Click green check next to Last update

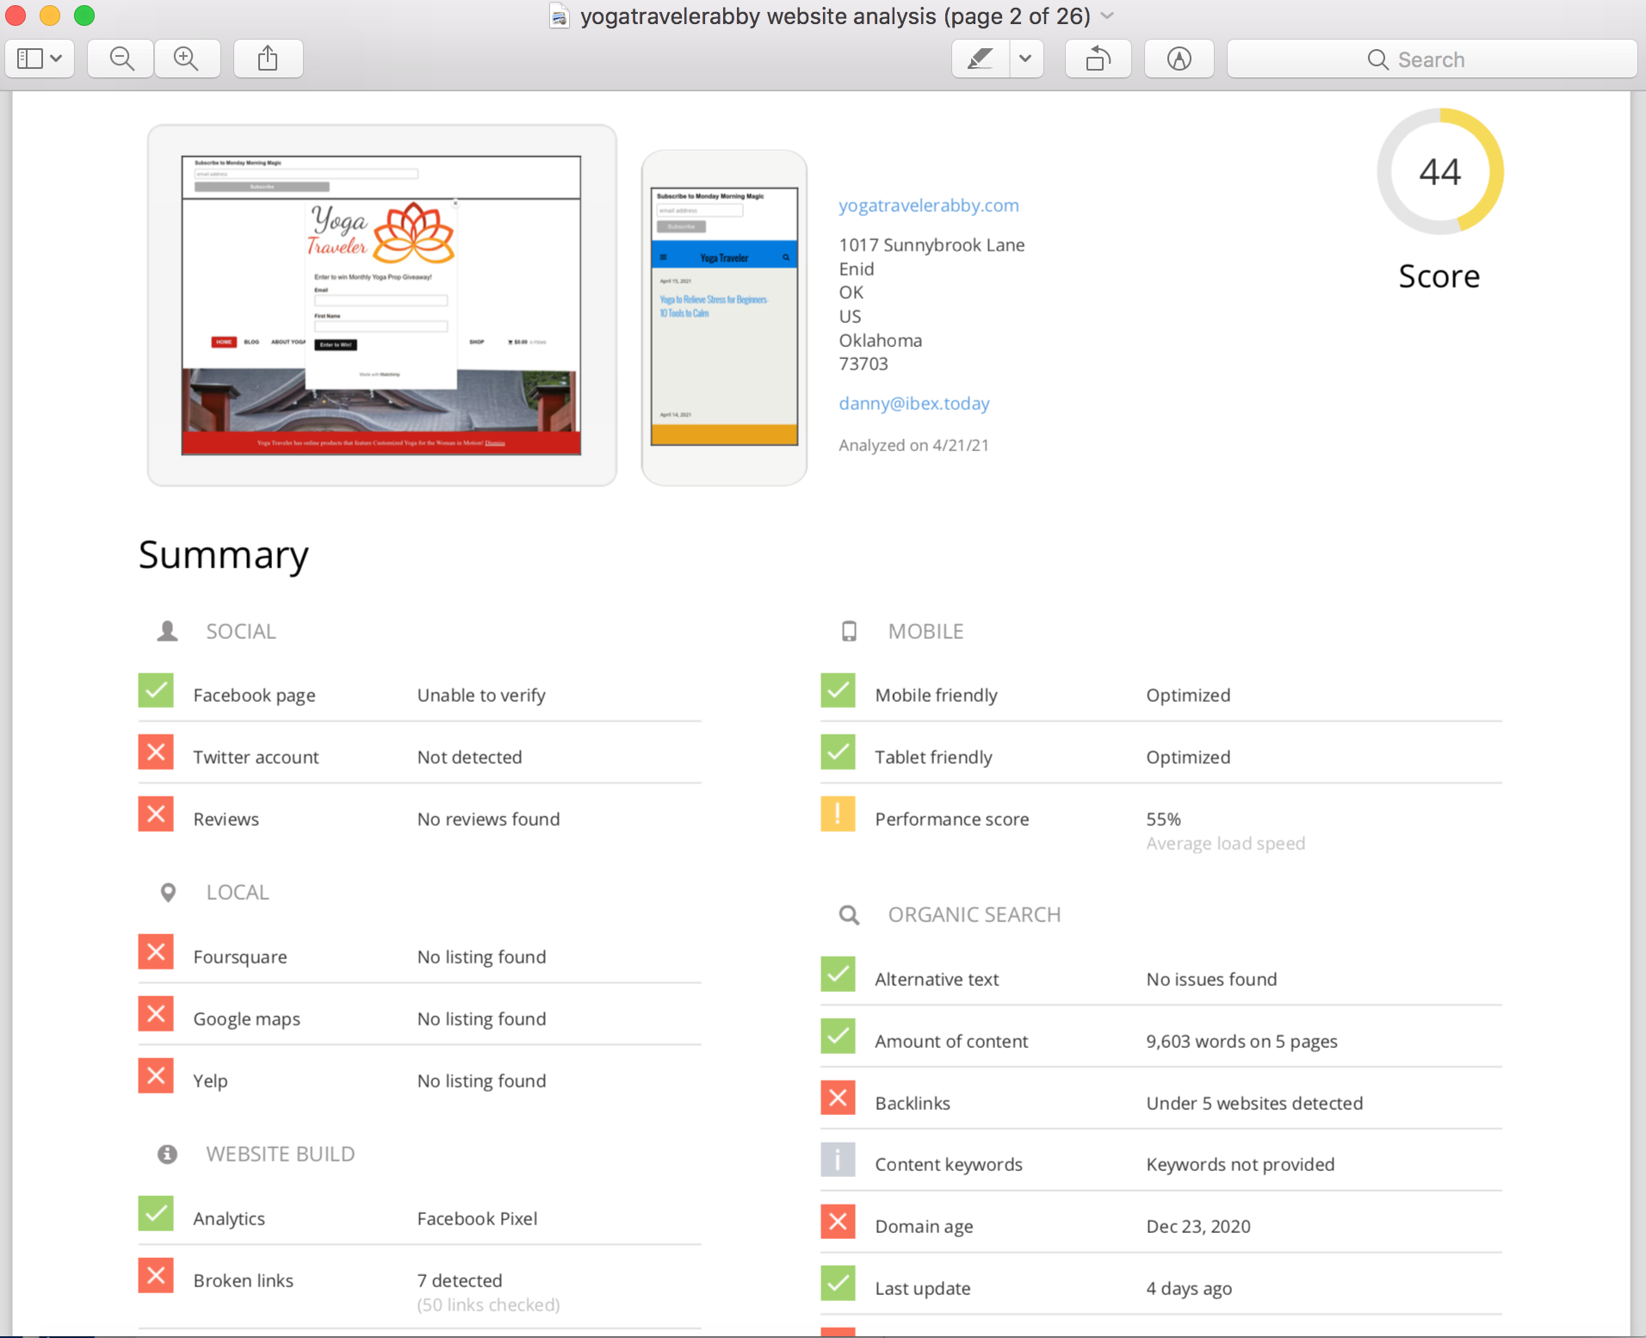coord(838,1284)
